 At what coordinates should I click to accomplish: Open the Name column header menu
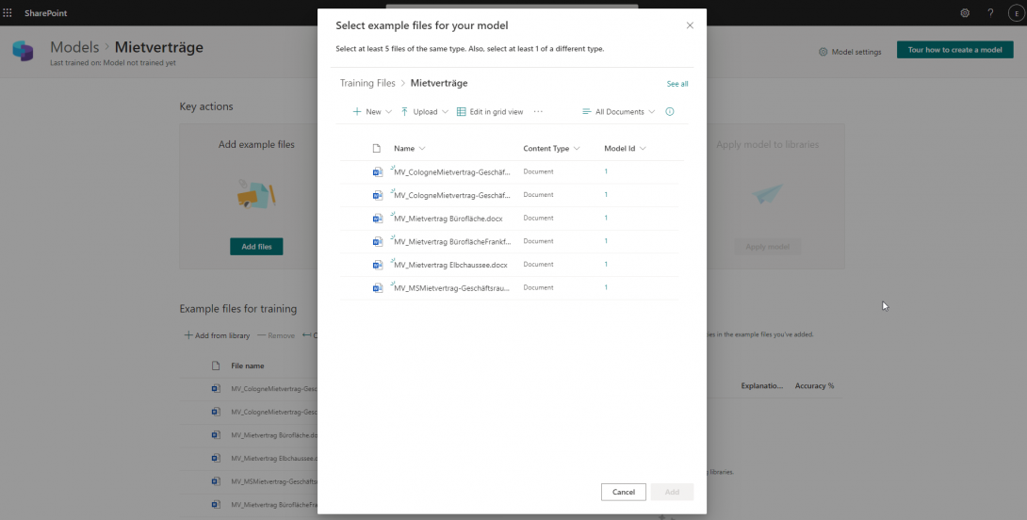[x=409, y=149]
